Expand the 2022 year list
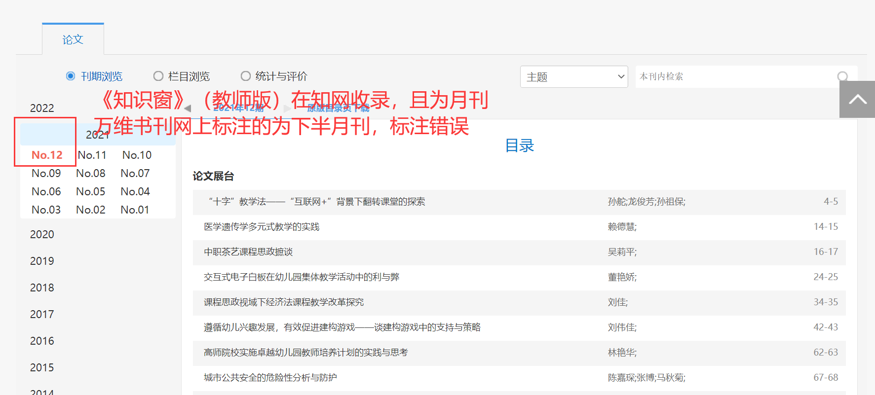Viewport: 875px width, 395px height. (42, 108)
